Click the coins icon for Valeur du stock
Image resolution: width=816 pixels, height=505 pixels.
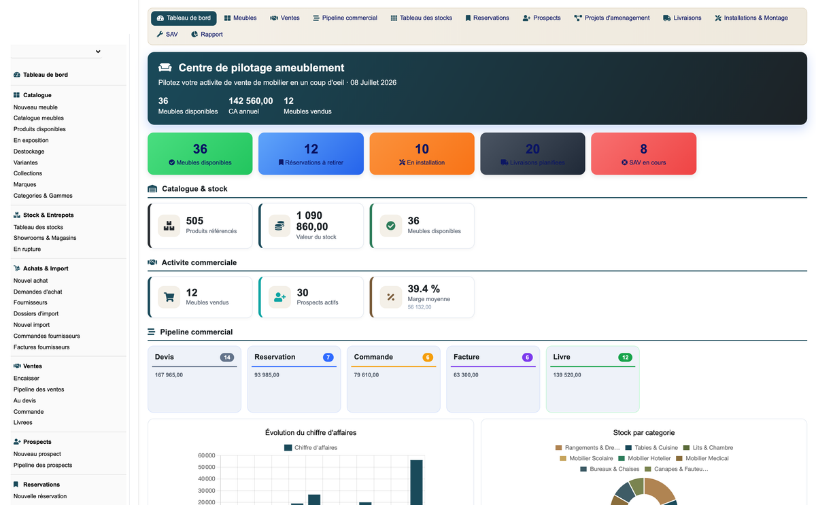(x=279, y=226)
